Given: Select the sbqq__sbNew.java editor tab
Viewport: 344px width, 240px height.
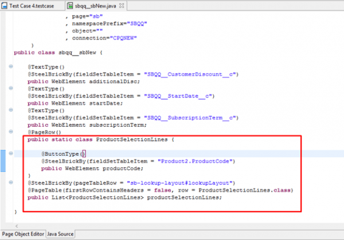Looking at the screenshot, I should [95, 6].
